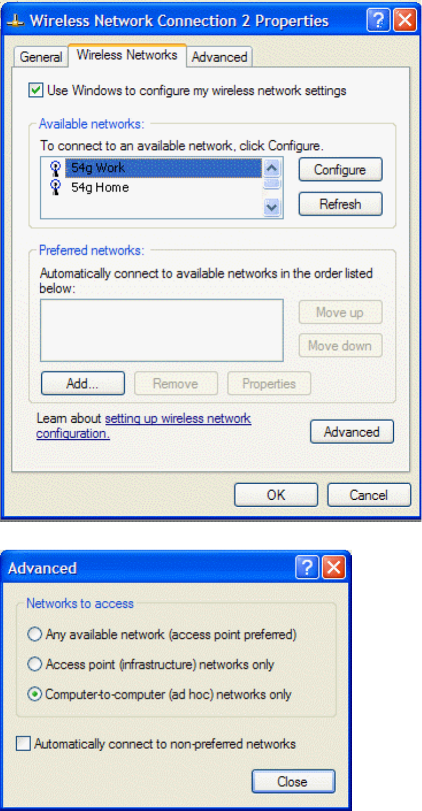Open the setting up wireless network configuration link
The image size is (422, 811).
tap(144, 426)
